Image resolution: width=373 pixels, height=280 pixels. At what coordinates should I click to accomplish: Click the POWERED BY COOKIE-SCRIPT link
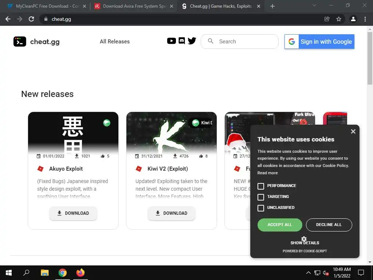305,251
